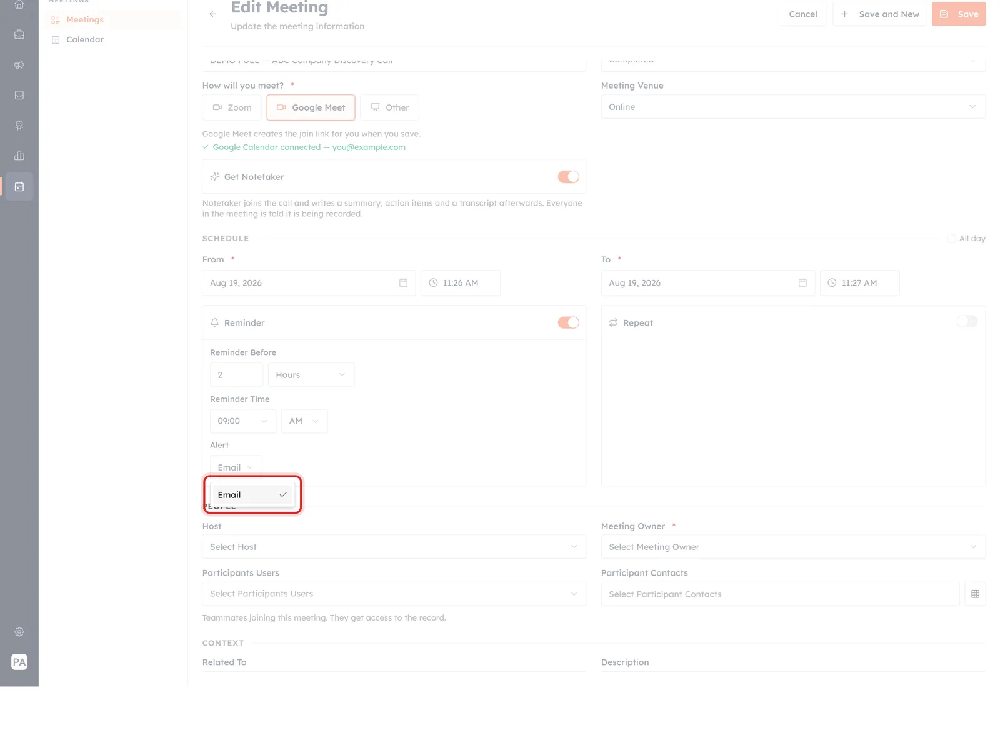Viewport: 1000px width, 733px height.
Task: Open the PA user avatar
Action: 19,662
